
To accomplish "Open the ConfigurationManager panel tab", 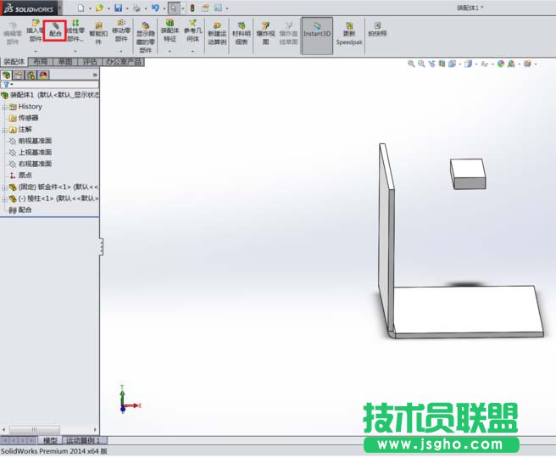I will (31, 75).
